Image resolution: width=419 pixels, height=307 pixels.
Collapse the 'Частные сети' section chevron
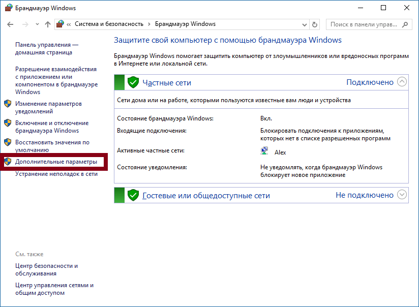402,82
